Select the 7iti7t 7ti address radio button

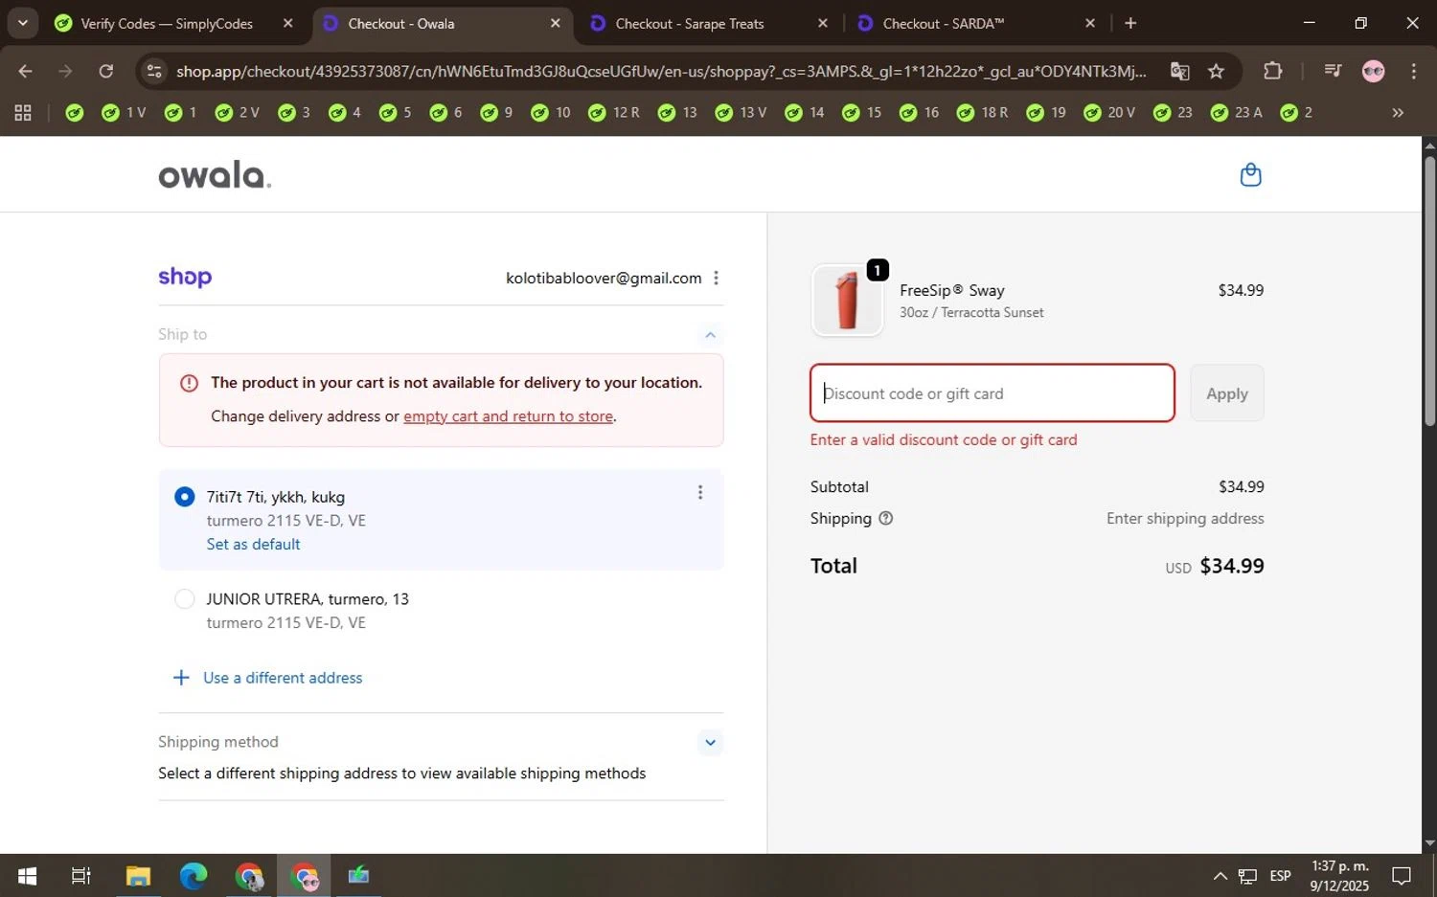(x=185, y=497)
